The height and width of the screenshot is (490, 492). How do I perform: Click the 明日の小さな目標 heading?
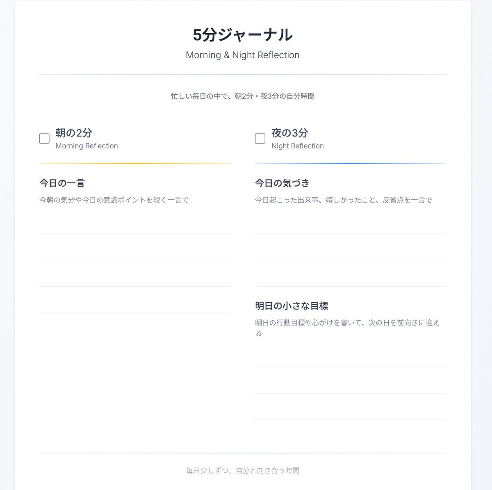[x=292, y=306]
